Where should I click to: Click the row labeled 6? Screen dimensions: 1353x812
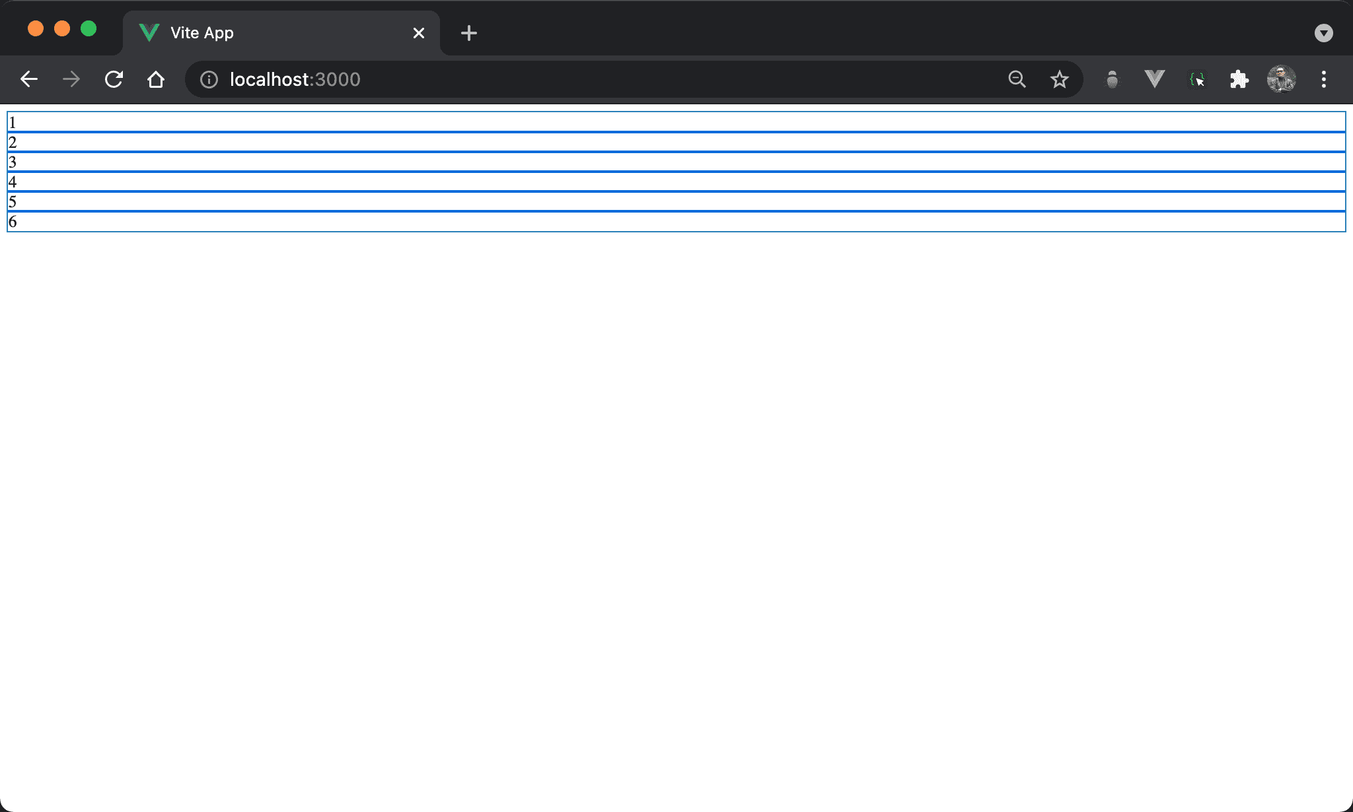point(676,222)
